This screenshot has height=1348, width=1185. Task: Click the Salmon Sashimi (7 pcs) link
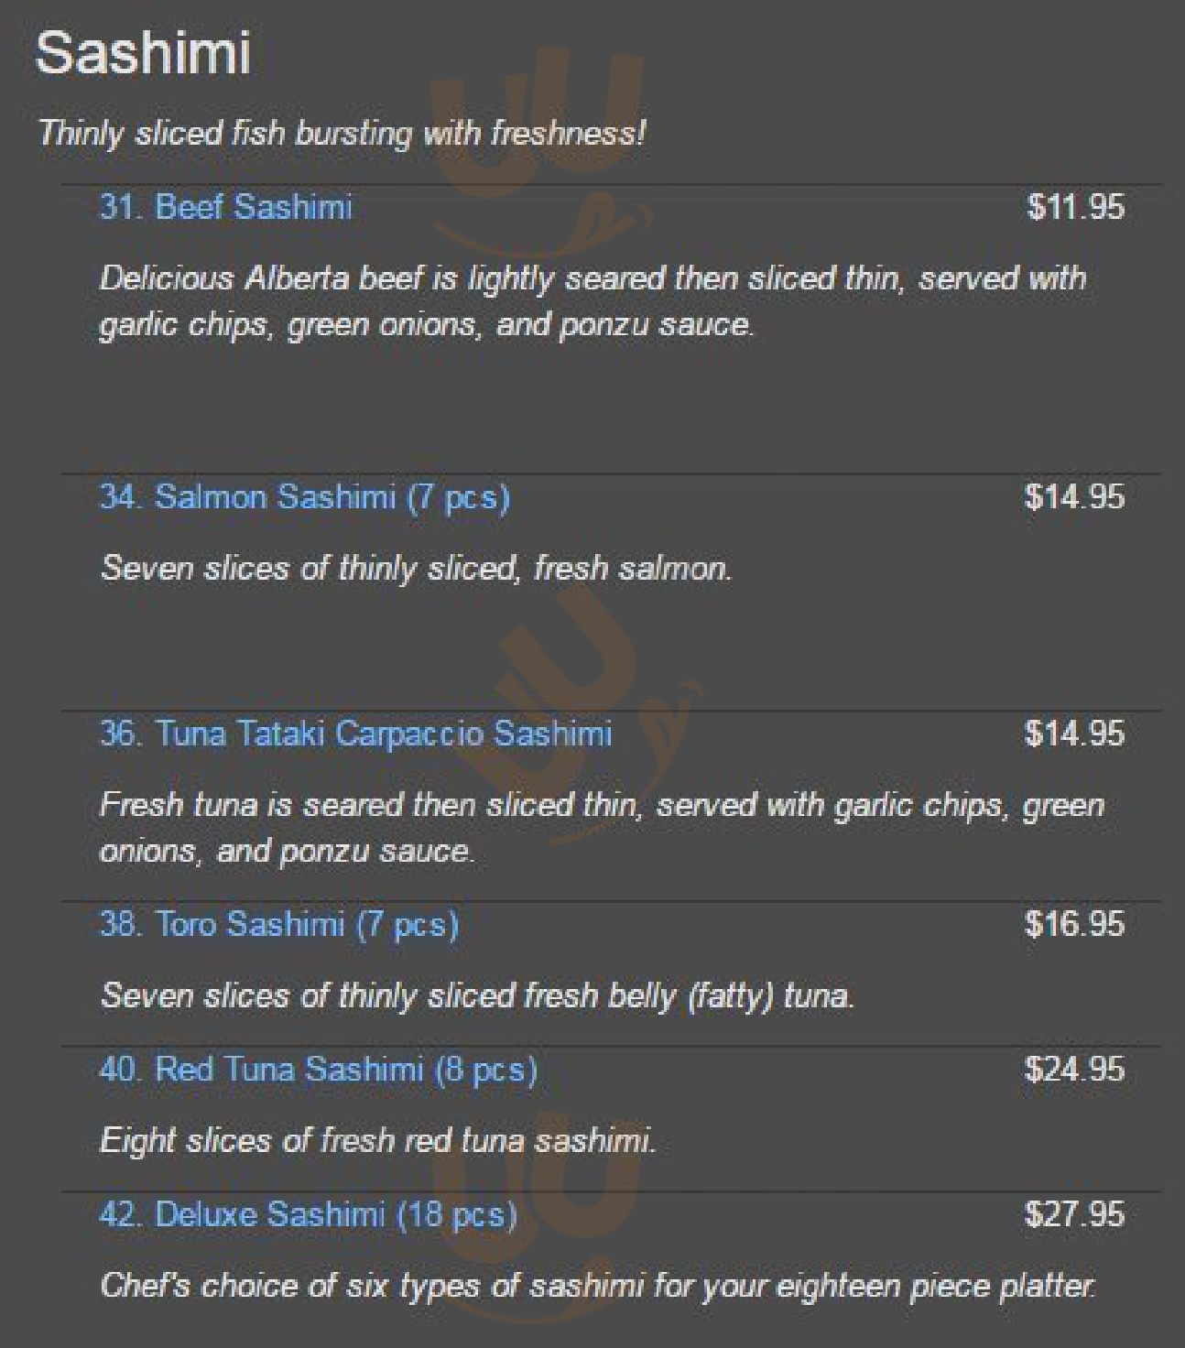pos(304,497)
